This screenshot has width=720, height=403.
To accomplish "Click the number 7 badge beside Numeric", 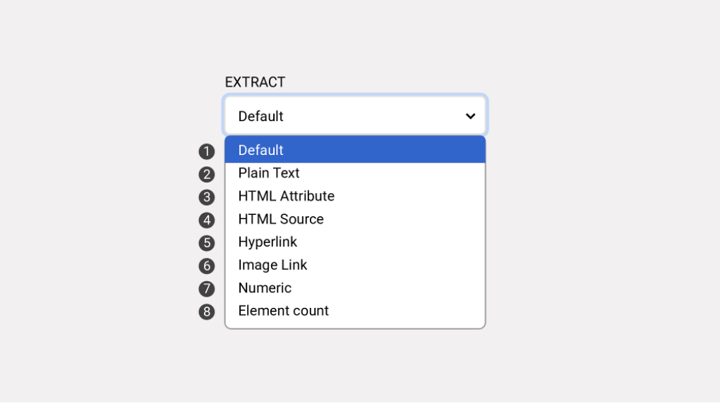I will (206, 289).
